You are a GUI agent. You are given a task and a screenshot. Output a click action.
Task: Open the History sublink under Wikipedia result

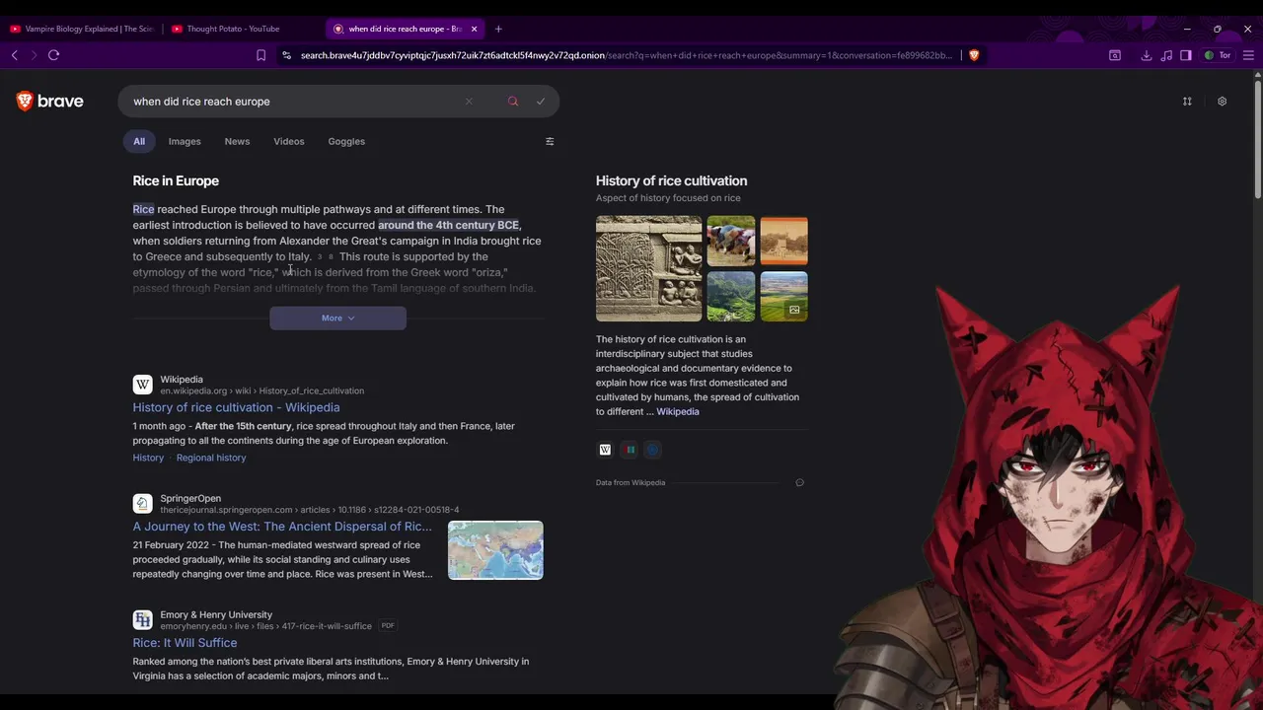point(148,458)
